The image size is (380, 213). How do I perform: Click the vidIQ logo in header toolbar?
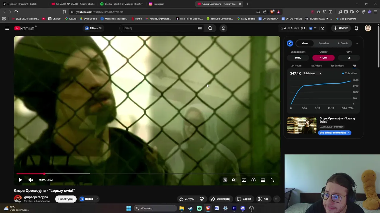(x=311, y=28)
